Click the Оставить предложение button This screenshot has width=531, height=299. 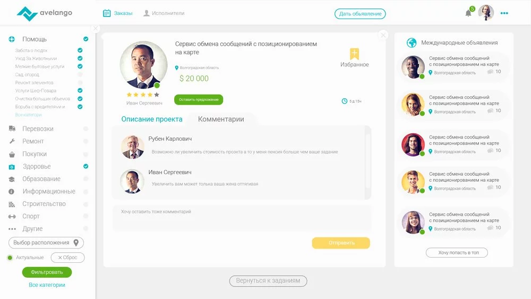click(199, 99)
